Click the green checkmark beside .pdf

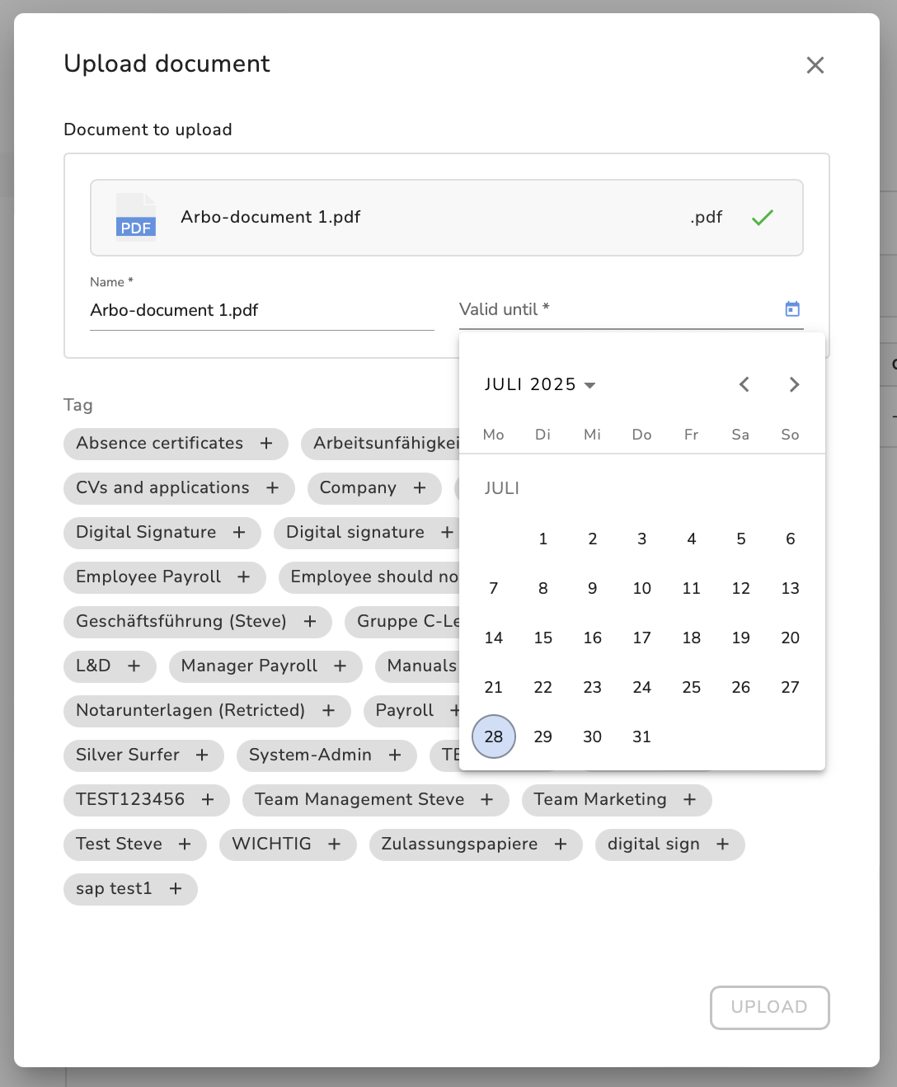pos(763,218)
